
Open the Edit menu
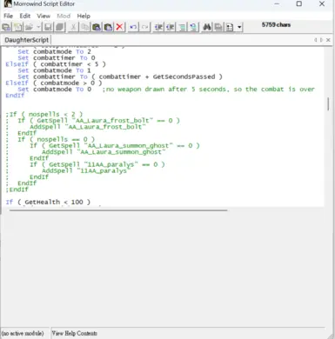coord(25,16)
